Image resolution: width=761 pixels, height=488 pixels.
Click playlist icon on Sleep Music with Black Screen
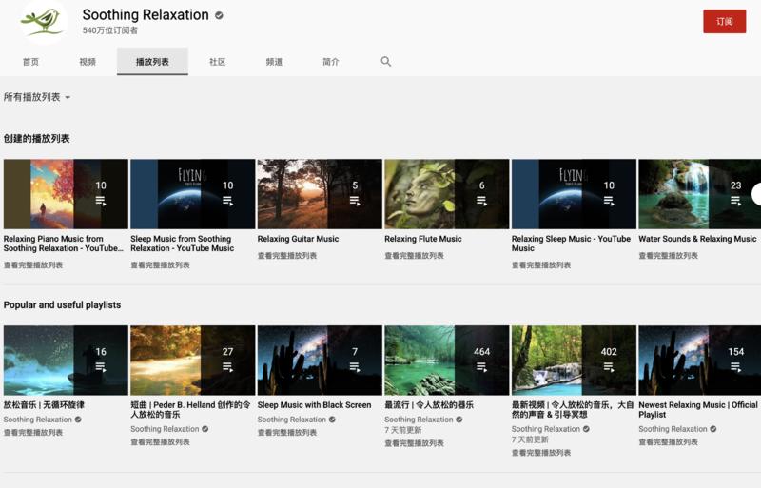click(x=355, y=367)
